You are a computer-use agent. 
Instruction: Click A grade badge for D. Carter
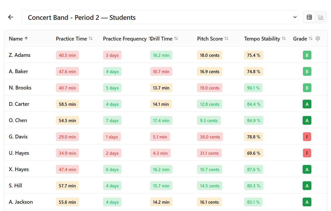pyautogui.click(x=307, y=104)
